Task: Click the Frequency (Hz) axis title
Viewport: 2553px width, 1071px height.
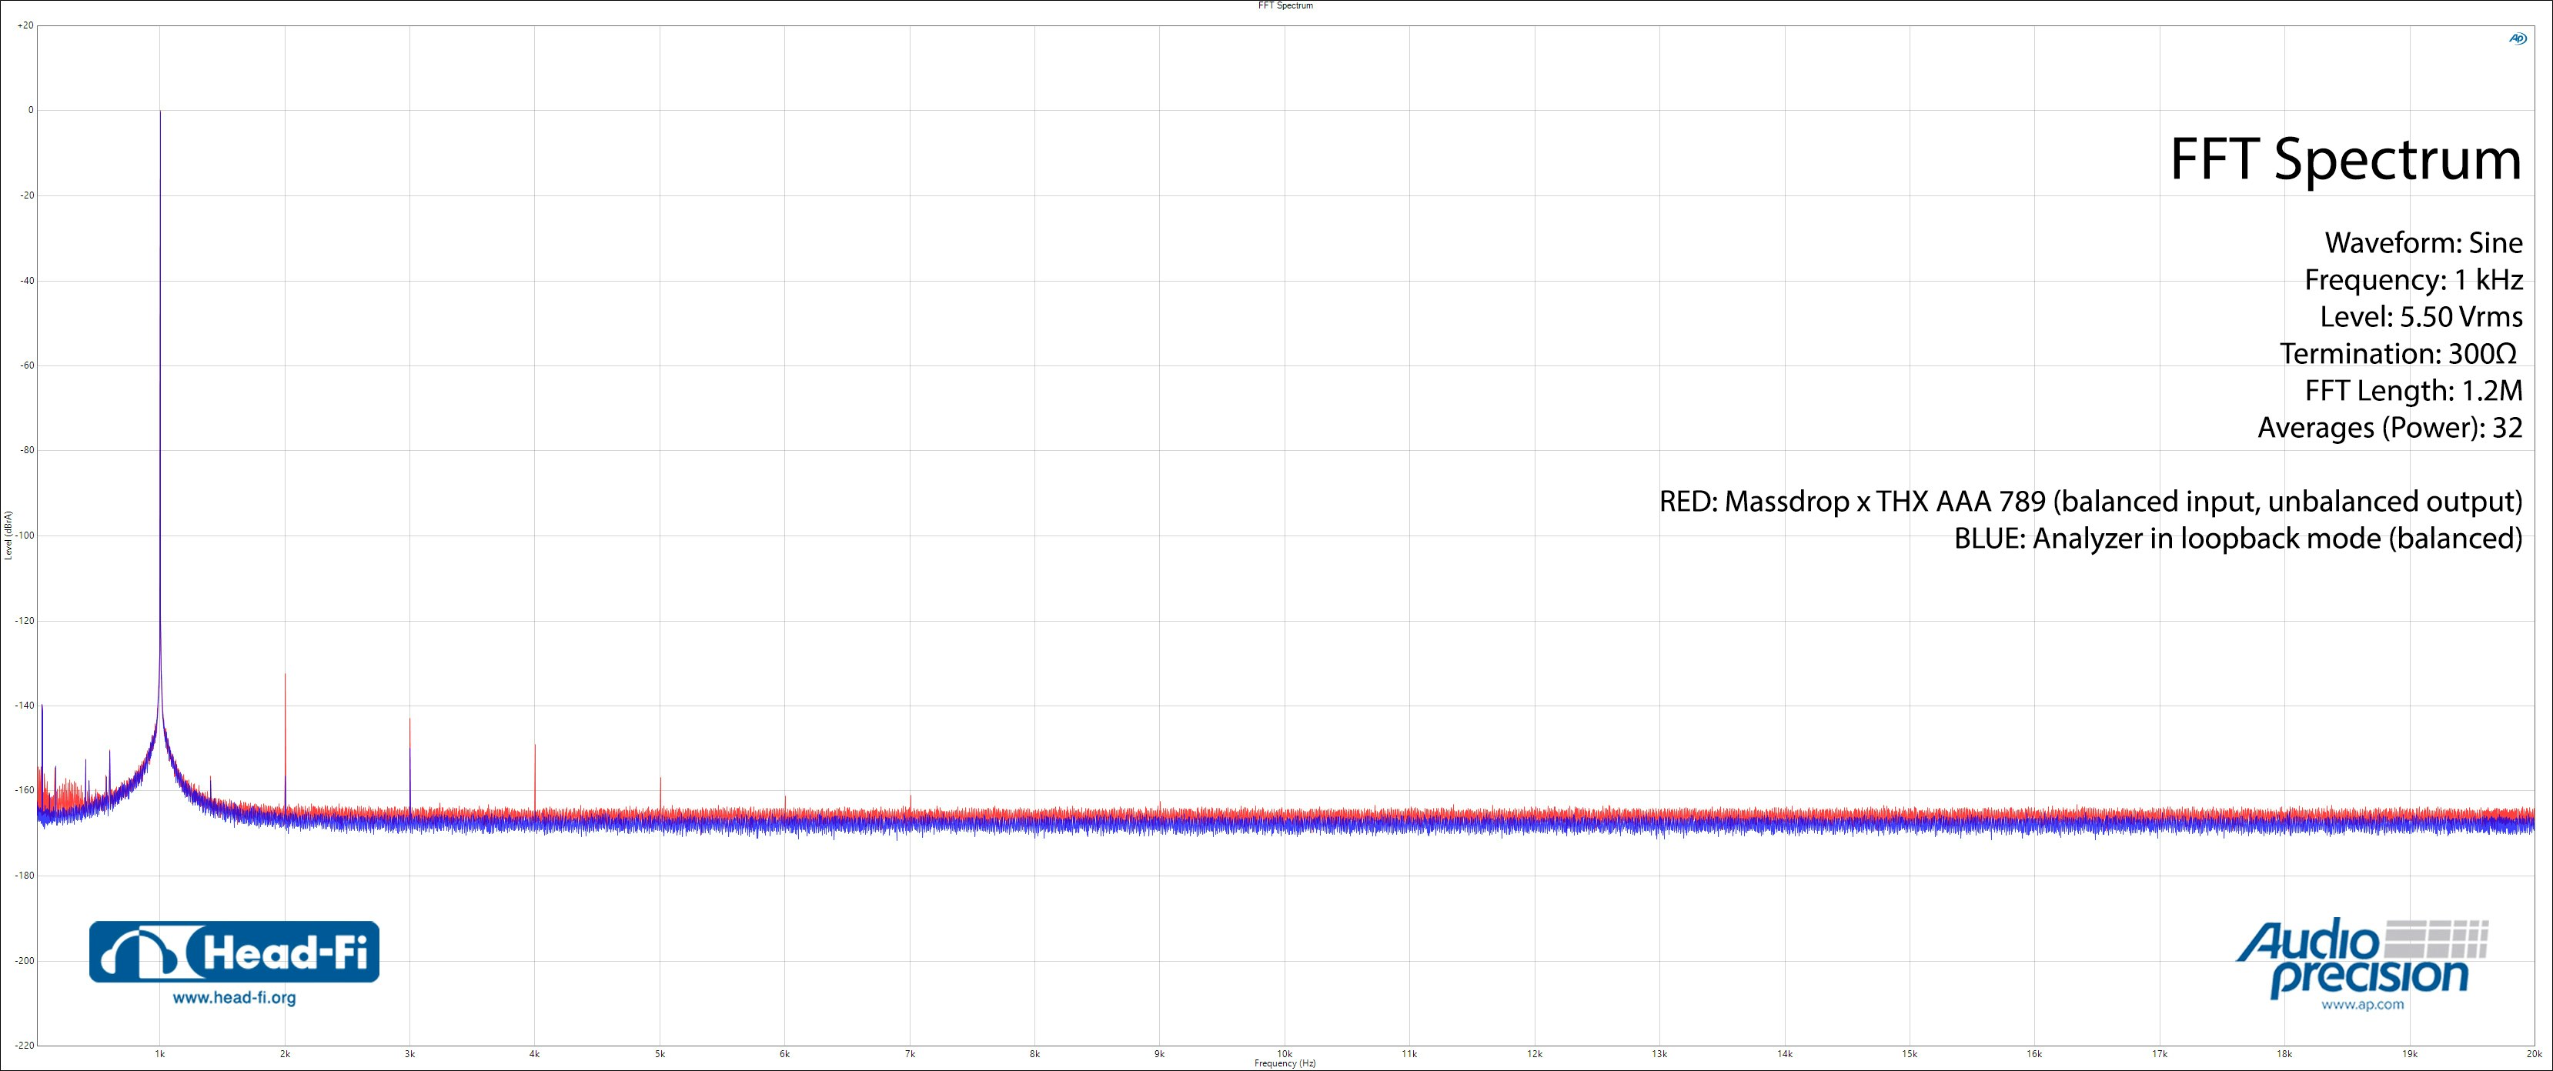Action: [x=1285, y=1063]
